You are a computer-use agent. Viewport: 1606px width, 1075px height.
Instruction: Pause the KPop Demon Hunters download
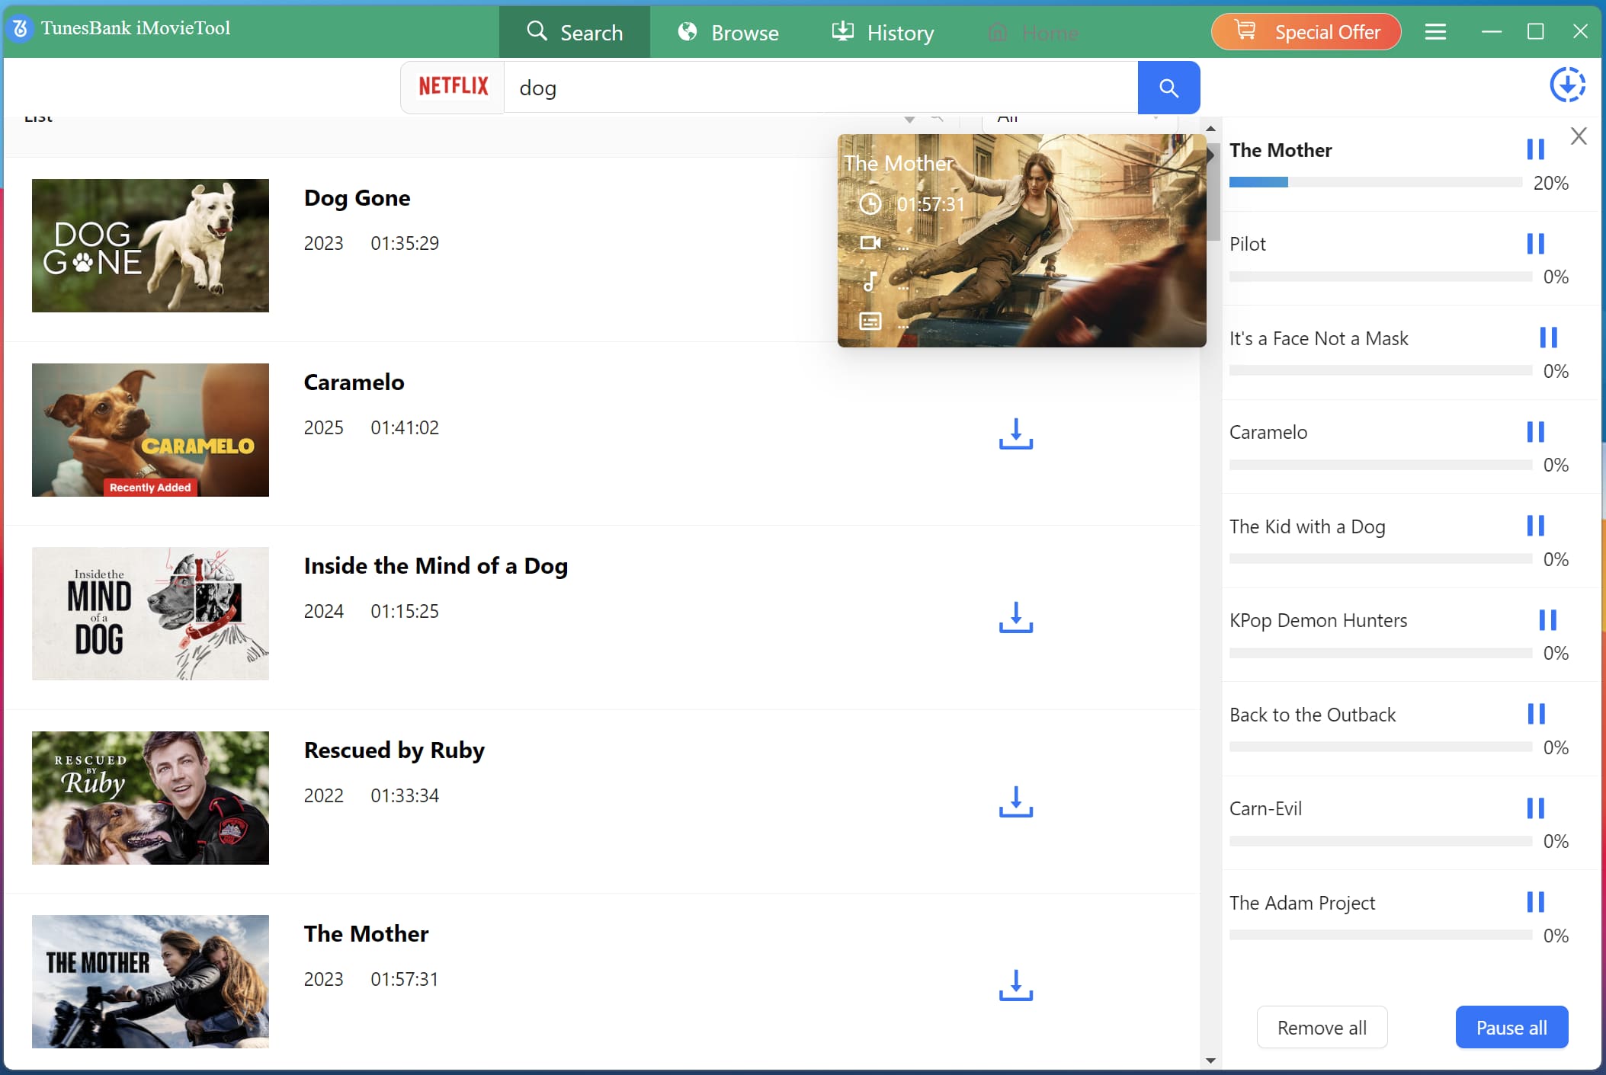pyautogui.click(x=1550, y=619)
